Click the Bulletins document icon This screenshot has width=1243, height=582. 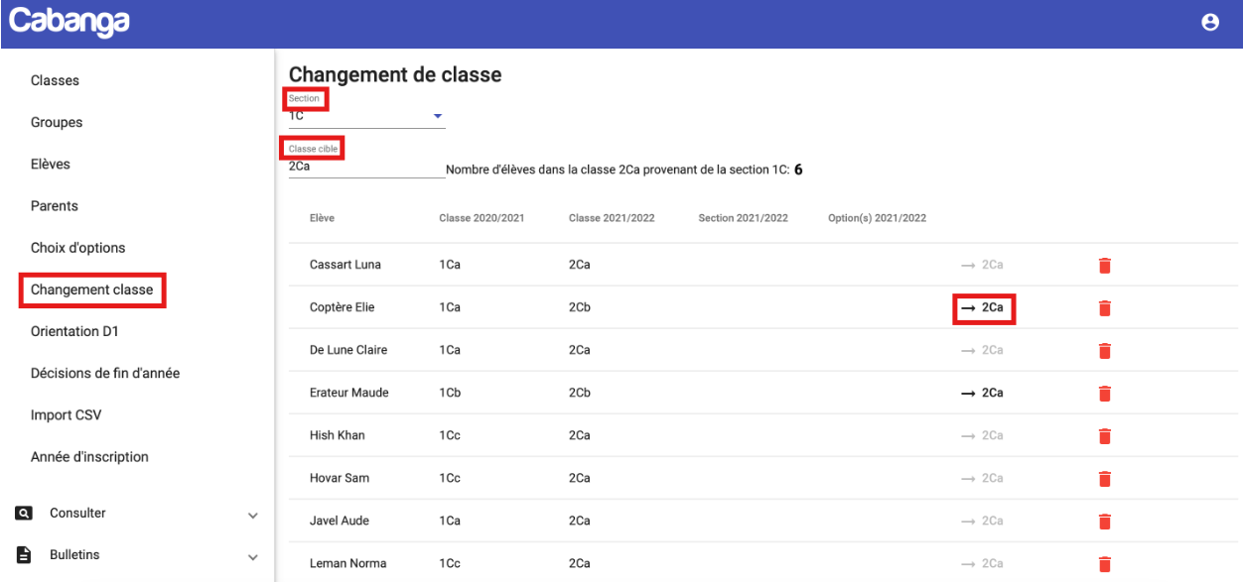23,555
